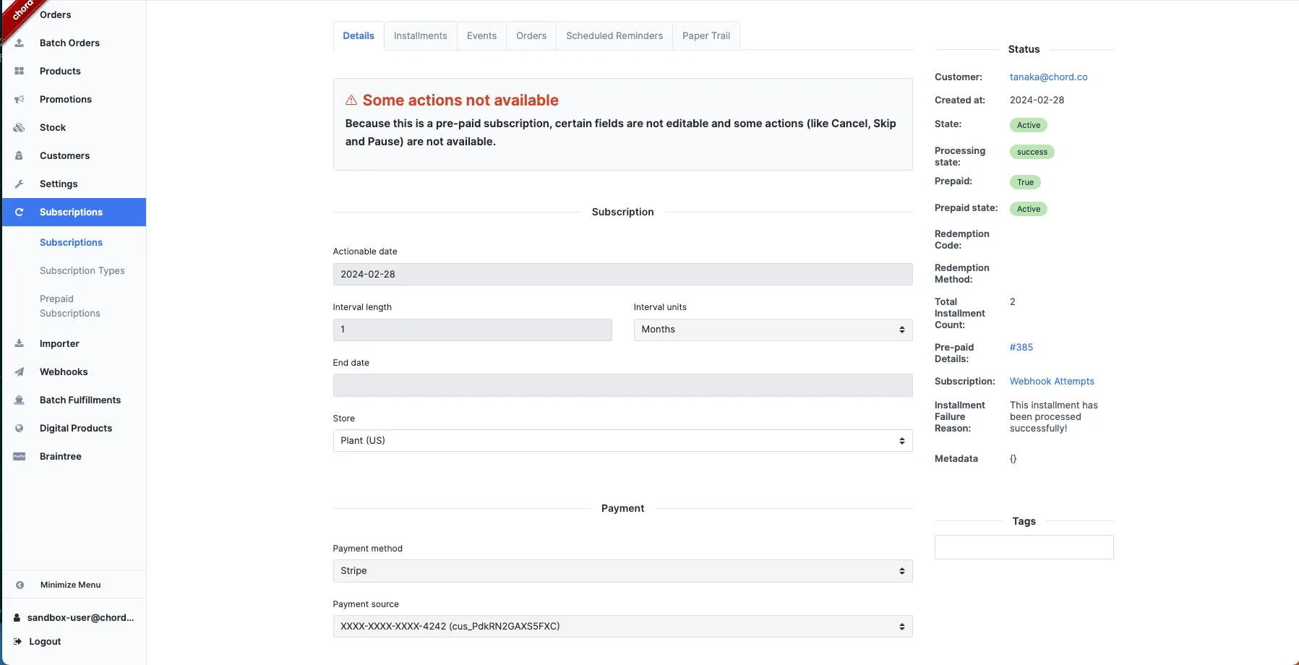Click the Customers person icon

point(20,155)
